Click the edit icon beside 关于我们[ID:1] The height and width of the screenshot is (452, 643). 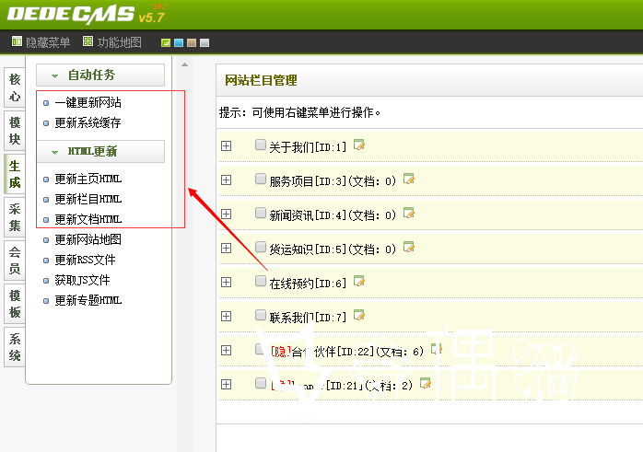point(359,145)
